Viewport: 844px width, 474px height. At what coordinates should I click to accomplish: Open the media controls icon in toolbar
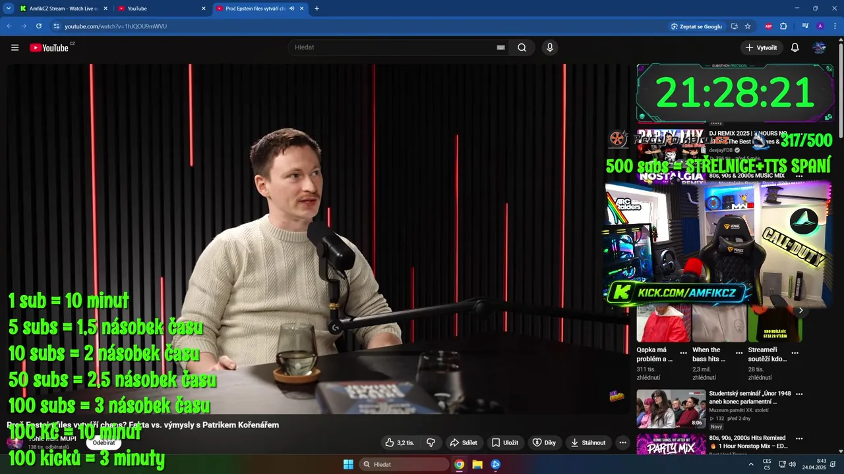(805, 26)
